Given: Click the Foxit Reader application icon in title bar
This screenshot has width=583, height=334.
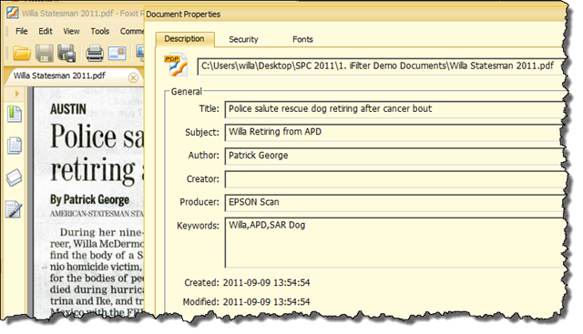Looking at the screenshot, I should click(12, 13).
